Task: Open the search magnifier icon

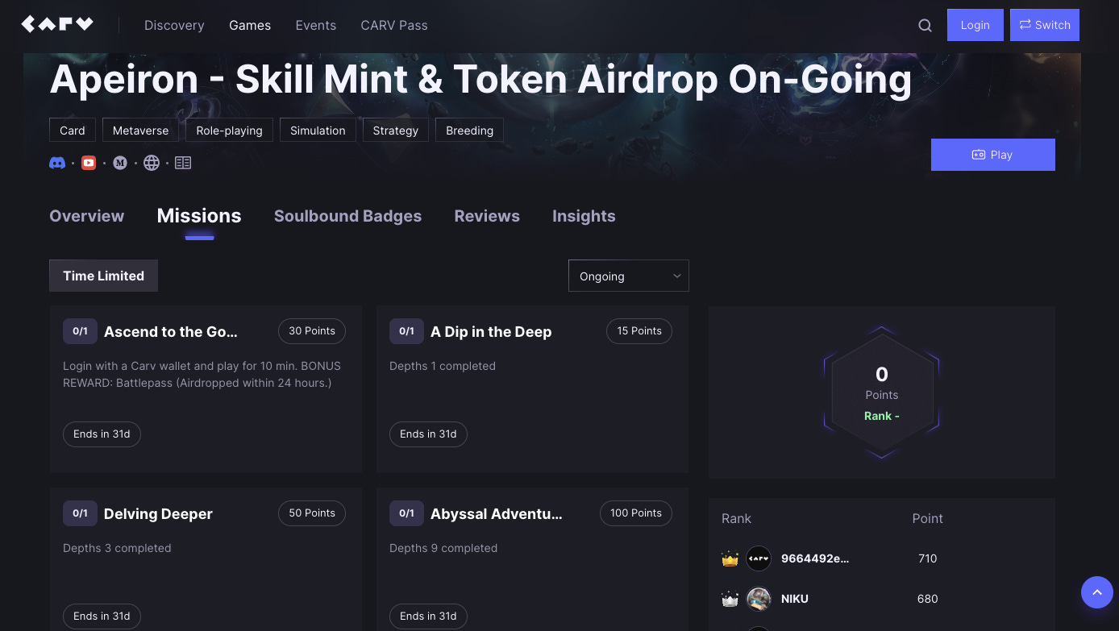Action: (925, 25)
